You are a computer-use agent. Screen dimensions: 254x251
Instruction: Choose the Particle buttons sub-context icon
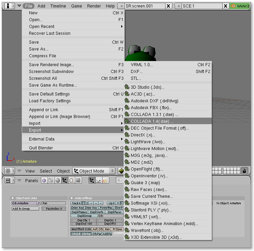click(106, 180)
